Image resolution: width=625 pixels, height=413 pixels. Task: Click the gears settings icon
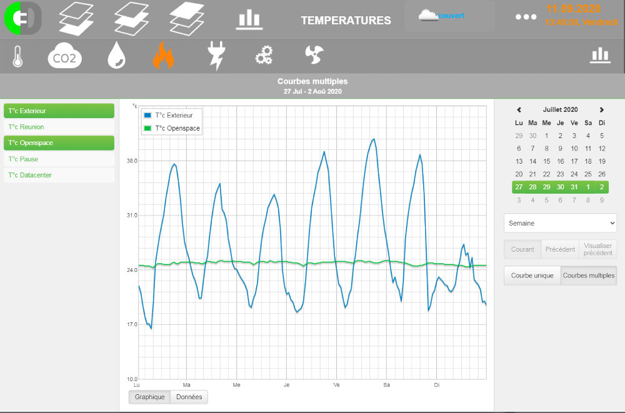pos(264,56)
